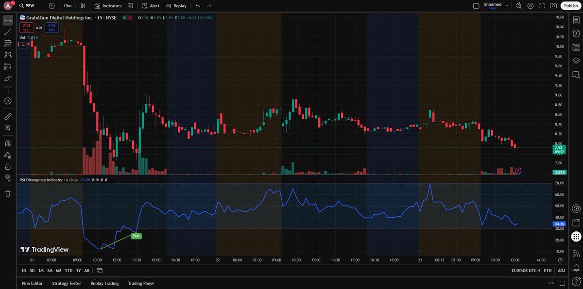Open the notifications bell icon

tap(576, 268)
